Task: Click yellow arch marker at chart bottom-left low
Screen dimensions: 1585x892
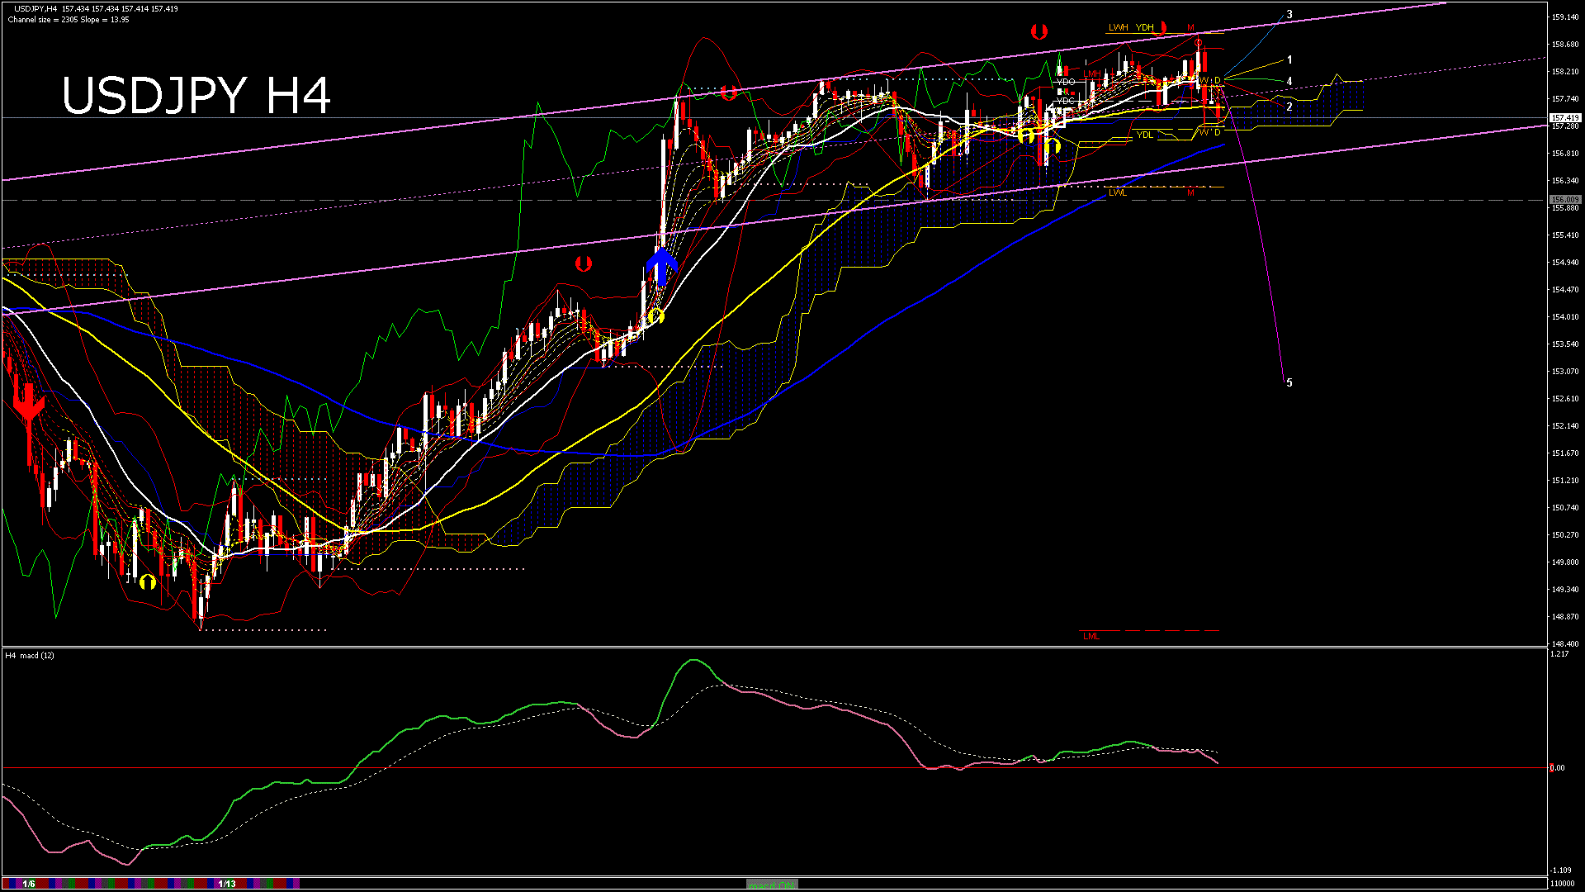Action: pyautogui.click(x=148, y=581)
